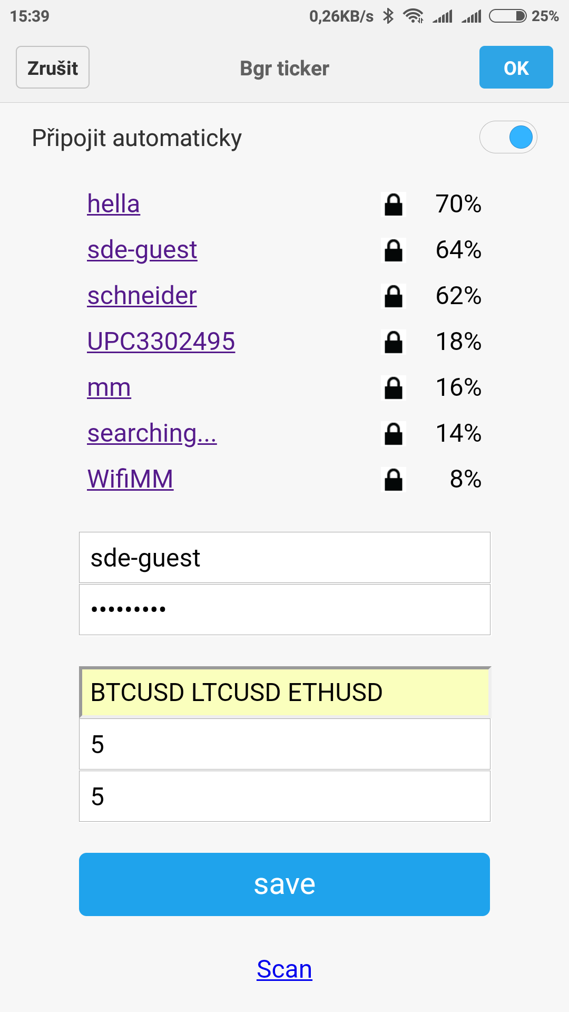The image size is (569, 1012).
Task: Select the hella network link
Action: (x=113, y=204)
